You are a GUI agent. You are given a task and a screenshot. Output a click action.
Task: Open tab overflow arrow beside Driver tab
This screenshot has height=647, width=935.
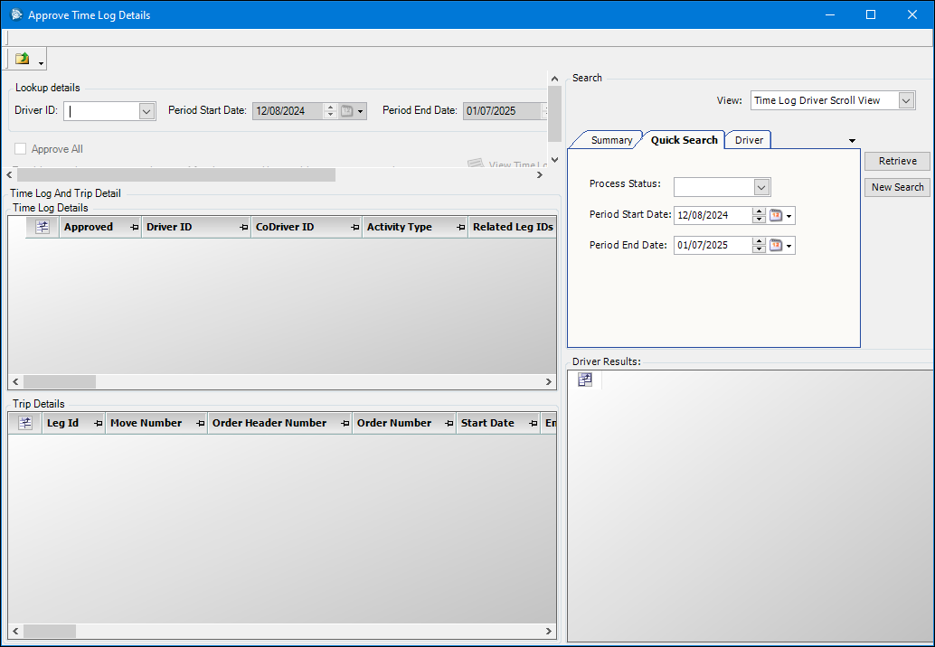pyautogui.click(x=852, y=141)
